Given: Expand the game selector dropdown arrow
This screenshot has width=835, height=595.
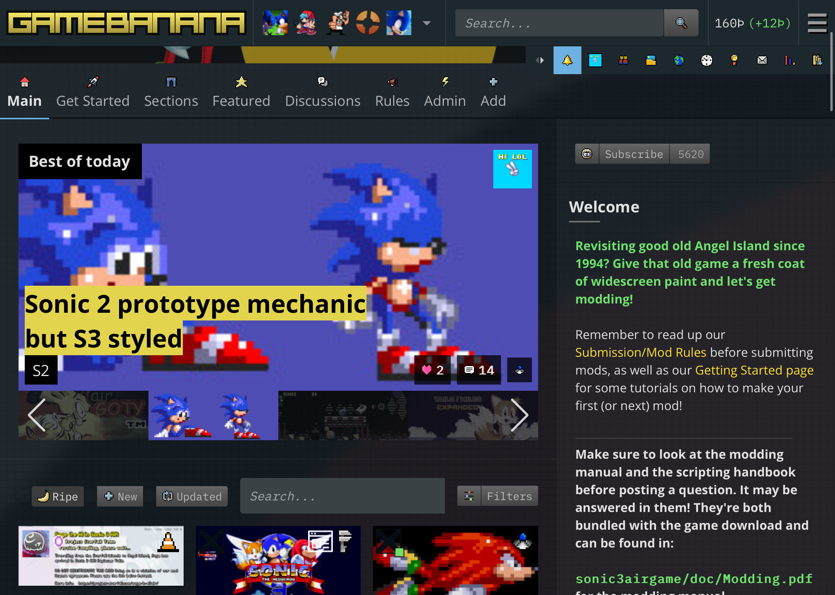Looking at the screenshot, I should [x=426, y=23].
